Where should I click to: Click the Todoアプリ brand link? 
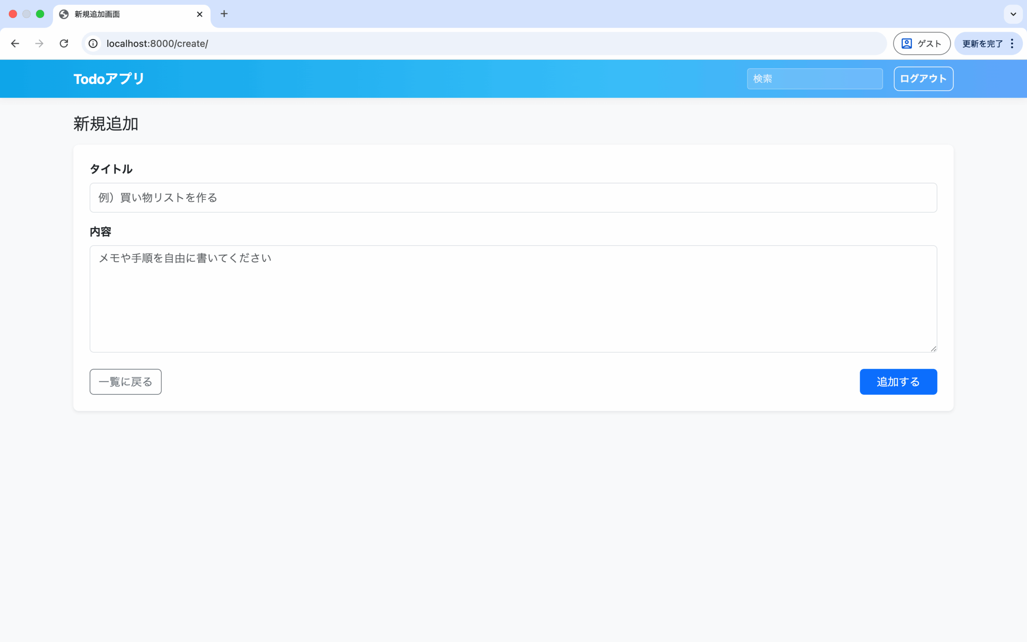tap(109, 79)
